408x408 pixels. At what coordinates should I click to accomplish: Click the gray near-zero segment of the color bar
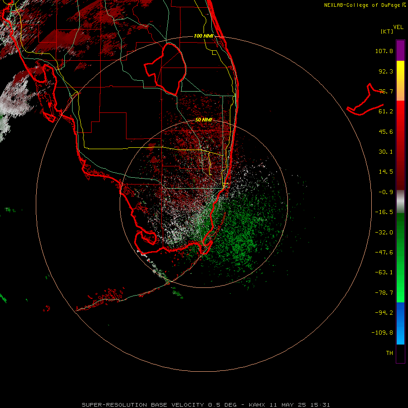click(x=400, y=202)
